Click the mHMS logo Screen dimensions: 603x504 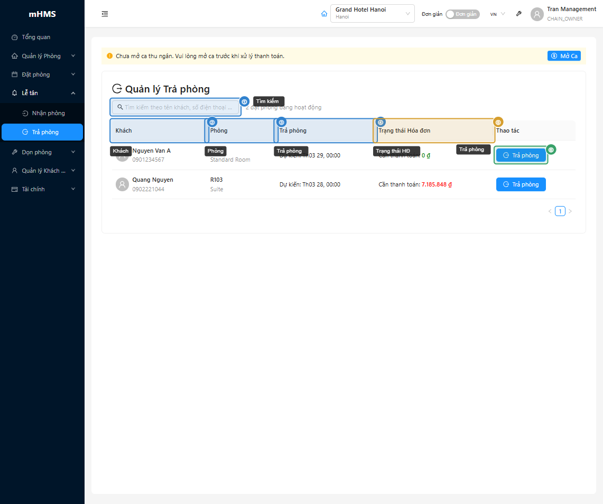point(42,14)
